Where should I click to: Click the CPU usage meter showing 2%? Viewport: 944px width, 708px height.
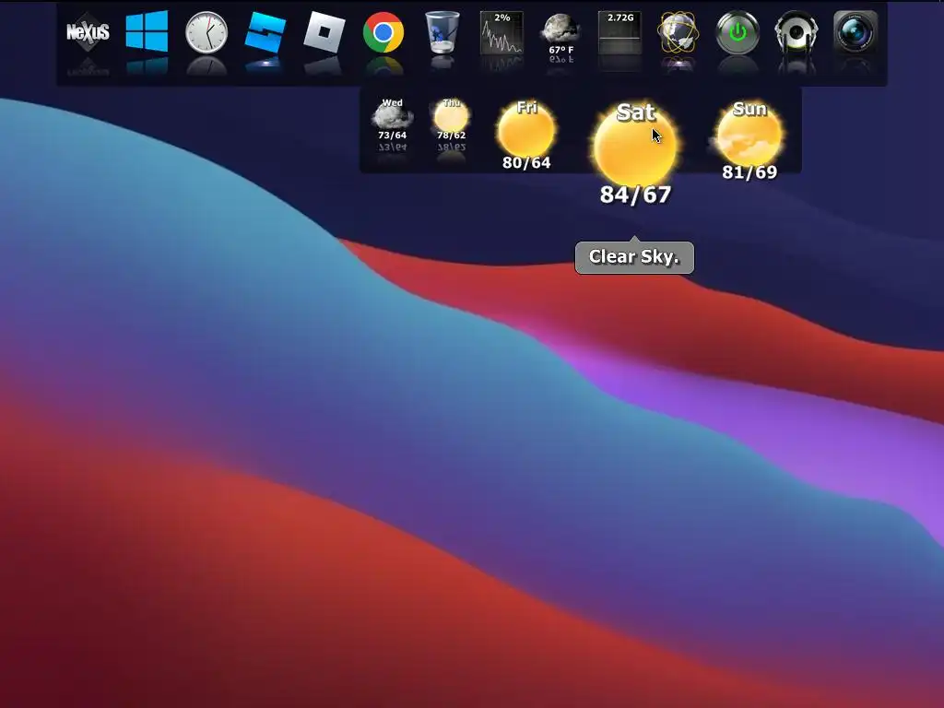[x=501, y=32]
